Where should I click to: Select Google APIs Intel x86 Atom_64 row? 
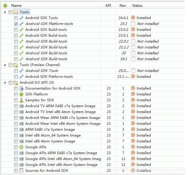coord(93,159)
